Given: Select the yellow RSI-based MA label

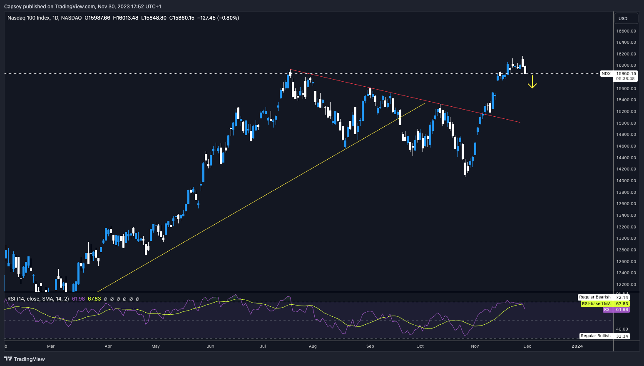Looking at the screenshot, I should pyautogui.click(x=596, y=304).
